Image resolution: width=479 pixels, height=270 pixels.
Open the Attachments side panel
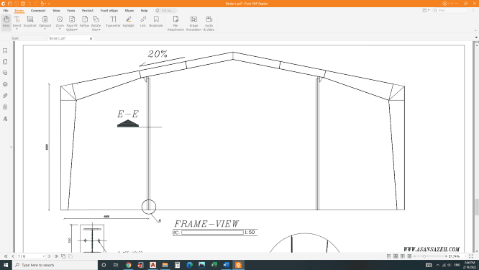click(x=5, y=96)
